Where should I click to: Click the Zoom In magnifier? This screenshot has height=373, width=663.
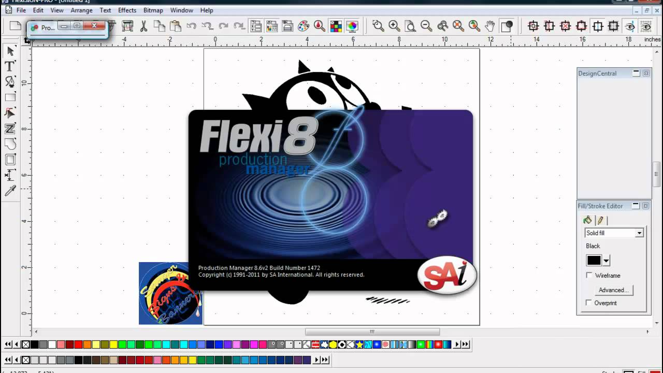(x=394, y=26)
